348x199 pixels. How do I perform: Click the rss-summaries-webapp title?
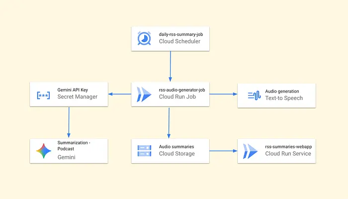288,147
